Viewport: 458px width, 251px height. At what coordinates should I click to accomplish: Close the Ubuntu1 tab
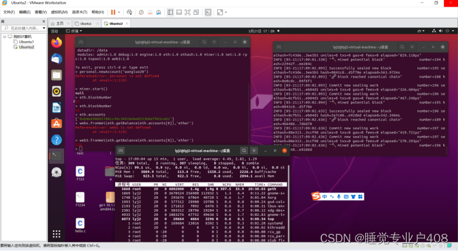pyautogui.click(x=97, y=23)
